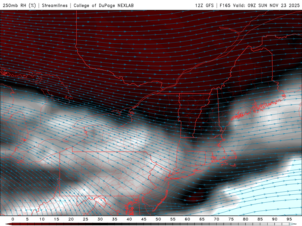The height and width of the screenshot is (226, 302).
Task: Select the colorbar label '75'
Action: point(231,219)
